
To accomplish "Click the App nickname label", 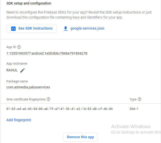I will click(x=17, y=64).
